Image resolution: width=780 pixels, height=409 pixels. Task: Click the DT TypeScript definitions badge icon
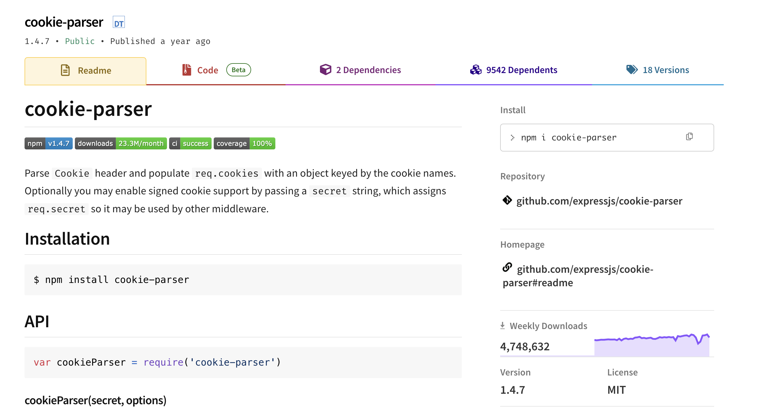119,22
